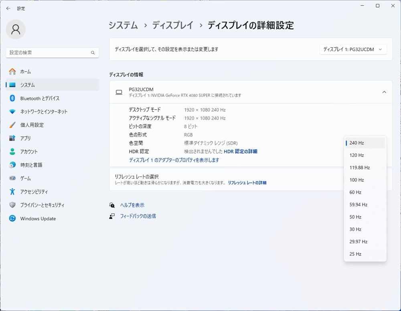
Task: Open ホーム in the sidebar
Action: click(x=53, y=72)
